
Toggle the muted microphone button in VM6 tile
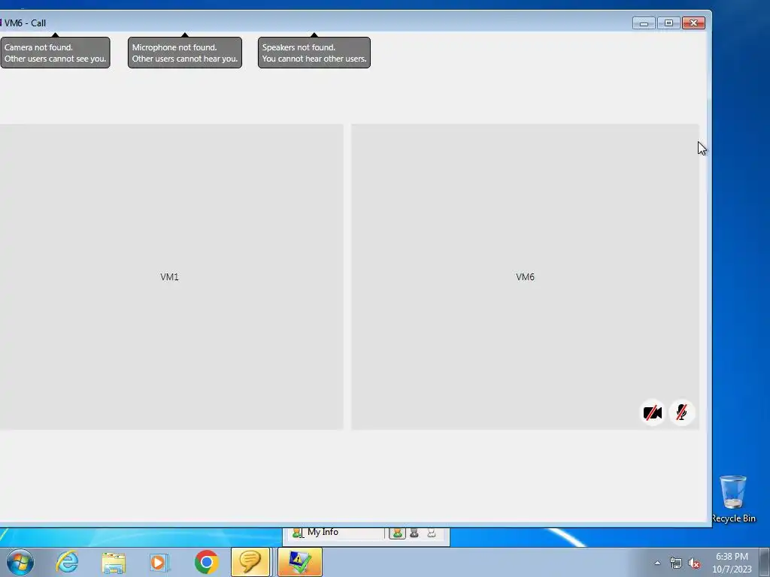(681, 413)
